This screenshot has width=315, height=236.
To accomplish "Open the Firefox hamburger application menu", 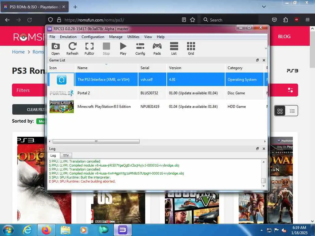I will [x=308, y=20].
